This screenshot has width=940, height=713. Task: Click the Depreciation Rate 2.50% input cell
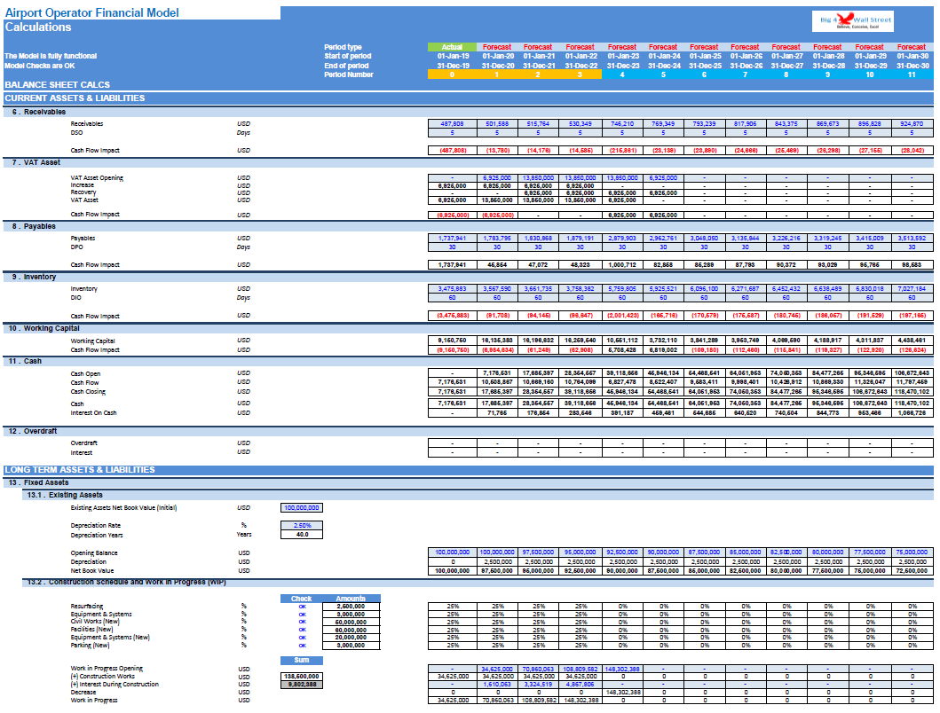(x=302, y=526)
